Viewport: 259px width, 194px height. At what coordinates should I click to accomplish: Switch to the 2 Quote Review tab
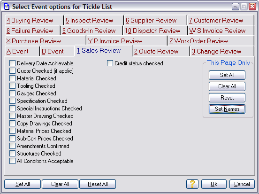tap(161, 51)
